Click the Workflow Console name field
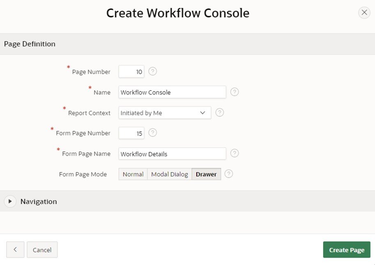This screenshot has height=265, width=375. (x=172, y=92)
